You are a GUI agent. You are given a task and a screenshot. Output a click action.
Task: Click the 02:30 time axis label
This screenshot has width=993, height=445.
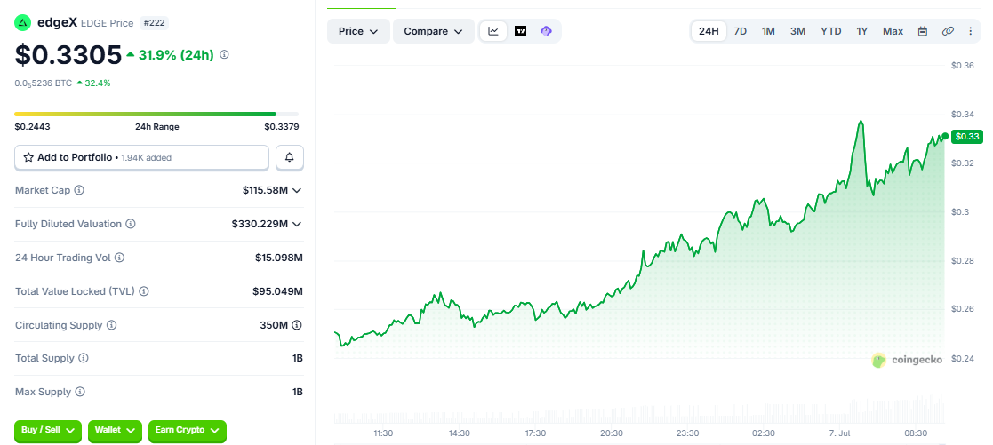[x=763, y=433]
